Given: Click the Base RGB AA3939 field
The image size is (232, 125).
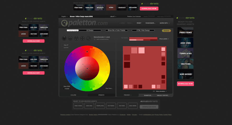Looking at the screenshot, I should 67,89.
